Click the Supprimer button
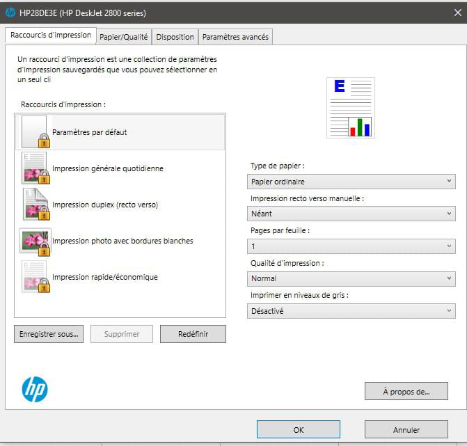467x446 pixels. [x=122, y=334]
